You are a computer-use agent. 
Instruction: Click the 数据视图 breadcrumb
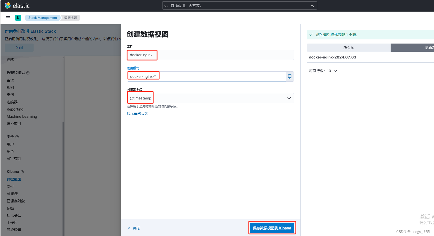tap(71, 18)
